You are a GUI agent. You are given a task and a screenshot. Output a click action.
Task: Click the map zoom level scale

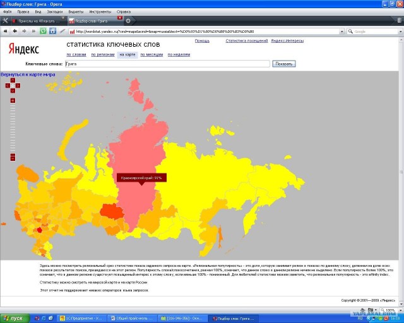click(x=13, y=128)
